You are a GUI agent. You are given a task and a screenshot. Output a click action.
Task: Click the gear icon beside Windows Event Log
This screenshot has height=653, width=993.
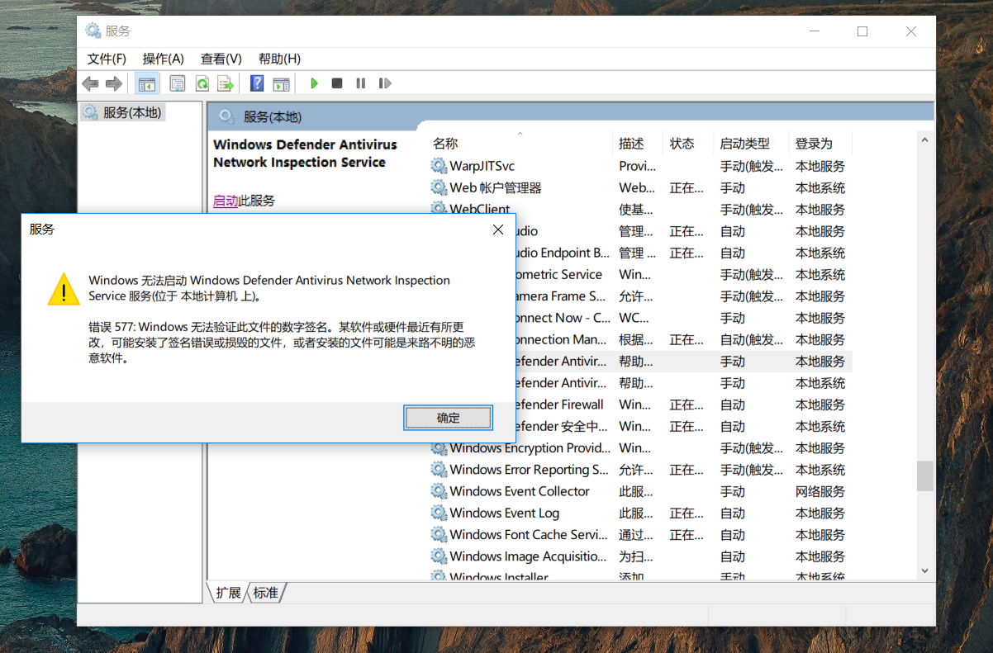pyautogui.click(x=439, y=513)
